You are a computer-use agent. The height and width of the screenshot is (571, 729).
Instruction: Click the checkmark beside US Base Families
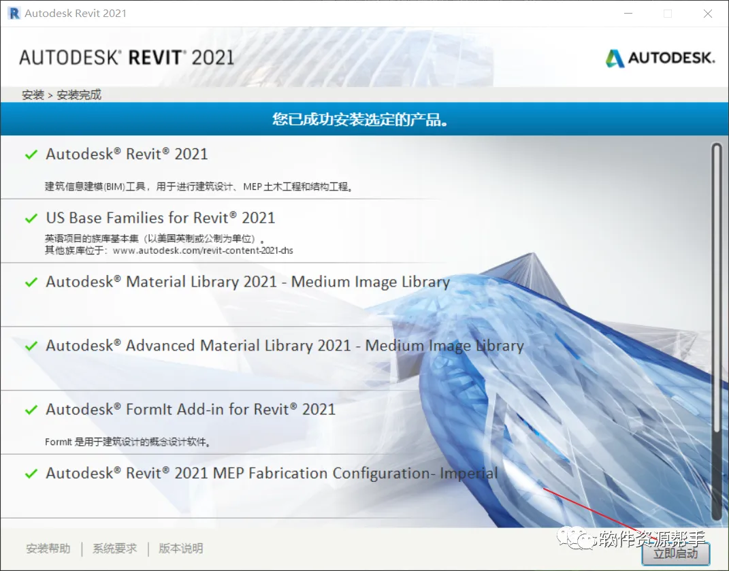click(31, 218)
